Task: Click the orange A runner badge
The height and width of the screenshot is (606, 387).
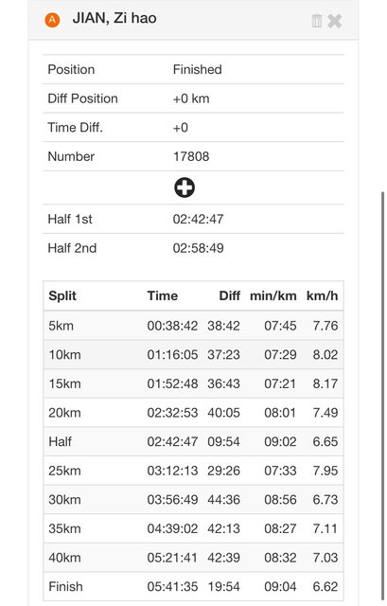Action: 52,20
